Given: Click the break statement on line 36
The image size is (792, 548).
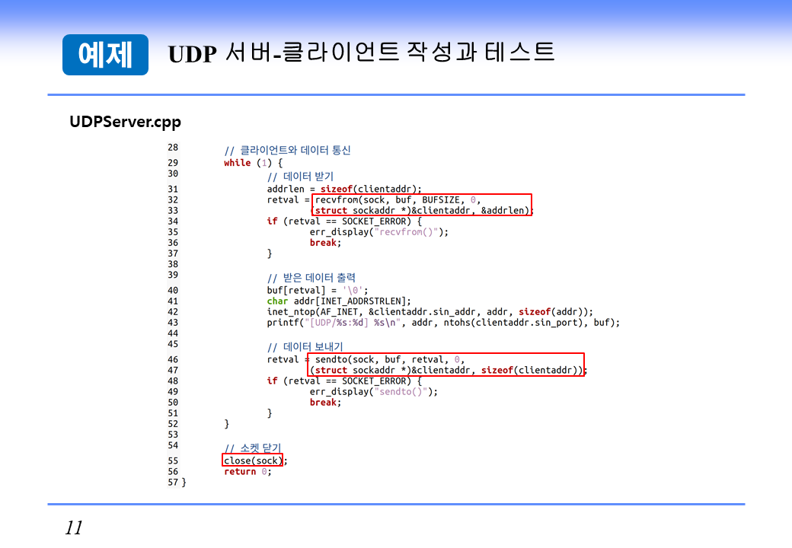Looking at the screenshot, I should [325, 243].
